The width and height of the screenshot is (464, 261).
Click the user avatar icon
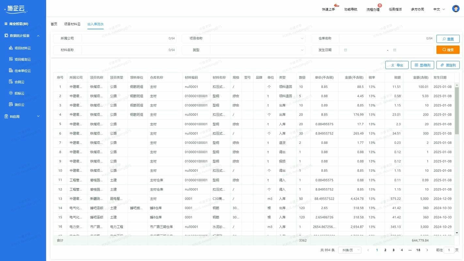456,9
